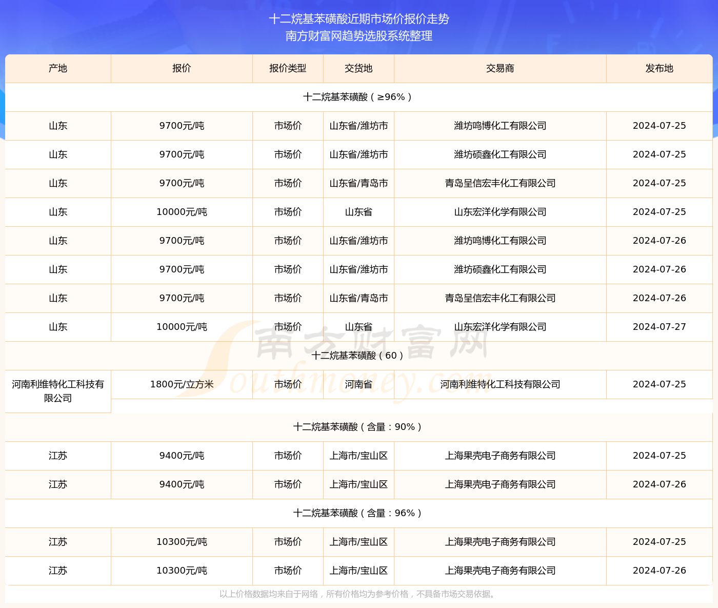Click the 发布地 column header
718x608 pixels.
coord(660,68)
